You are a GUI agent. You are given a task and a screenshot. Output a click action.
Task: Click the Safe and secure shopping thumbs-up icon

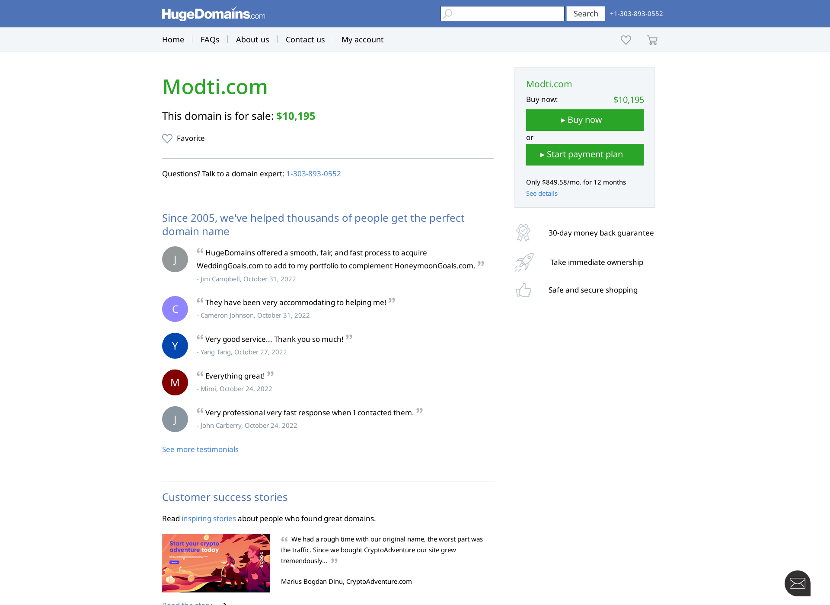click(x=524, y=290)
